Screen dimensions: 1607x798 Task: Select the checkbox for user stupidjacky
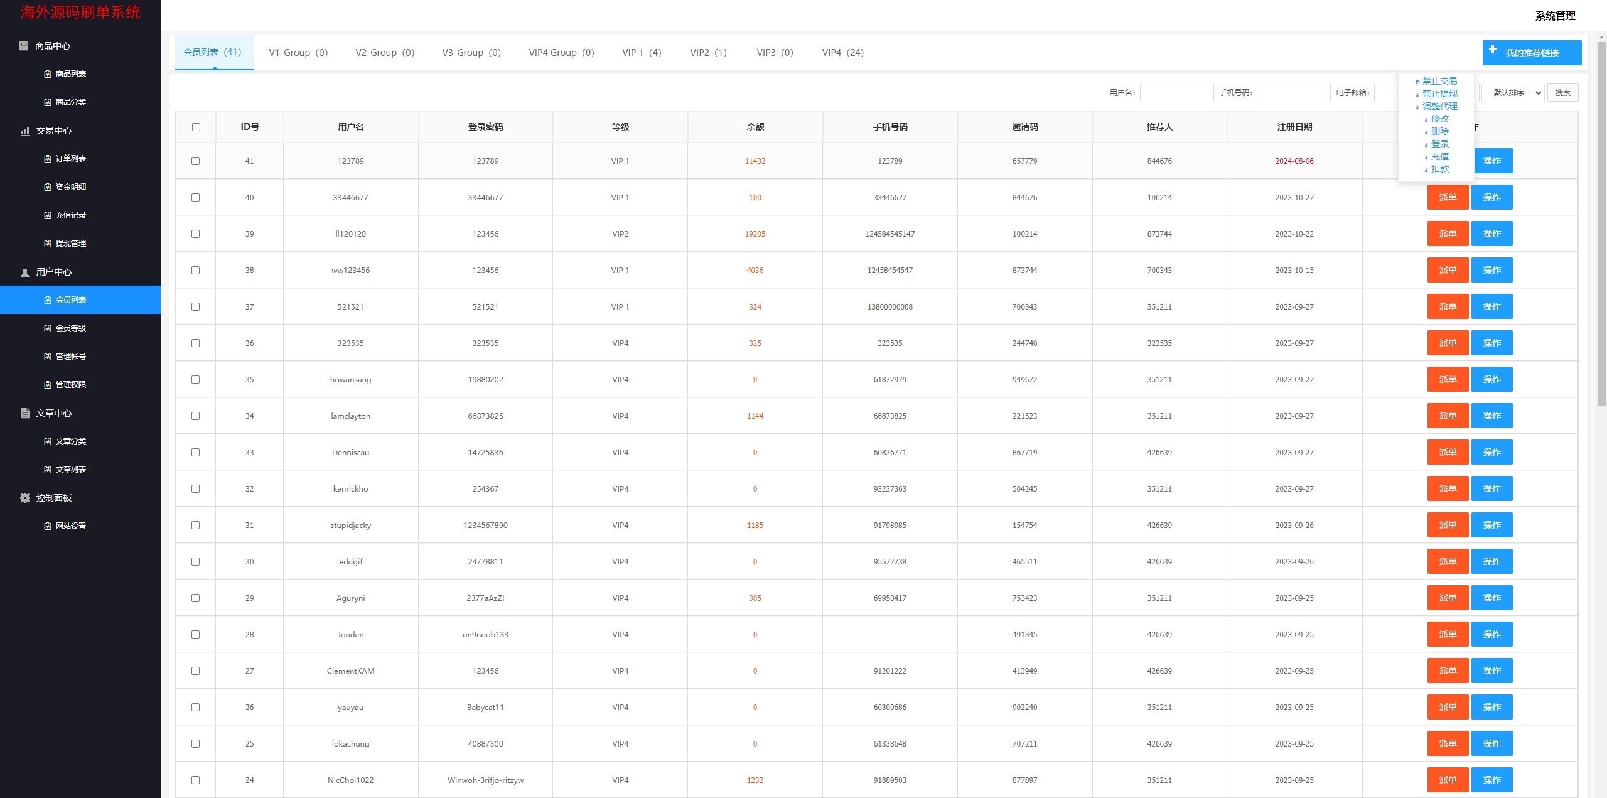click(196, 526)
